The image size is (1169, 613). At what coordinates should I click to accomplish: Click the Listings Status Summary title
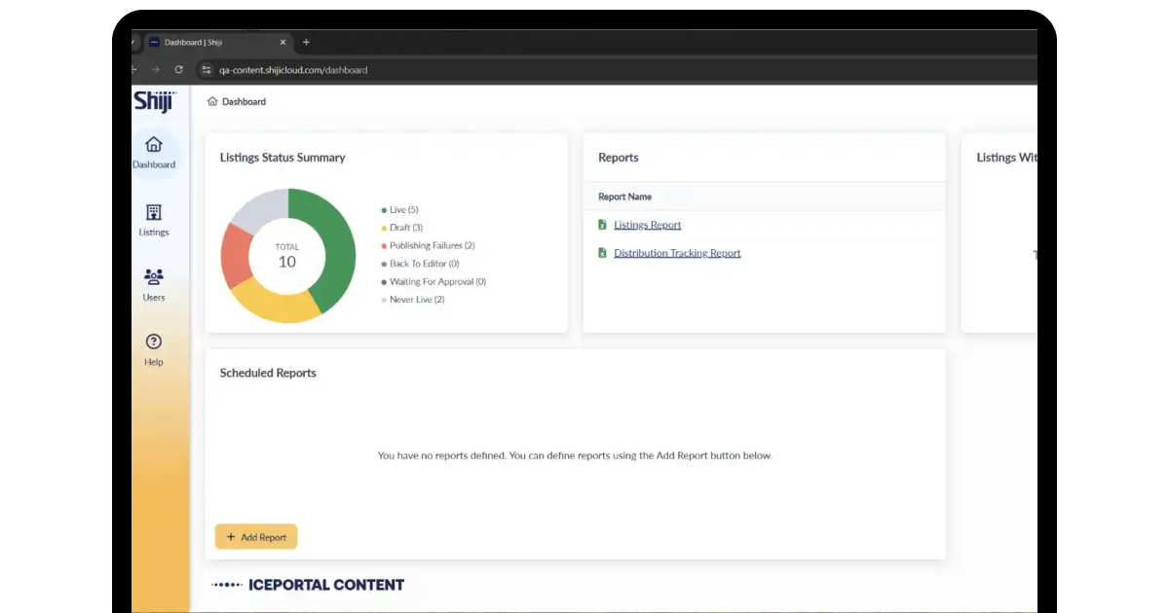pyautogui.click(x=283, y=158)
